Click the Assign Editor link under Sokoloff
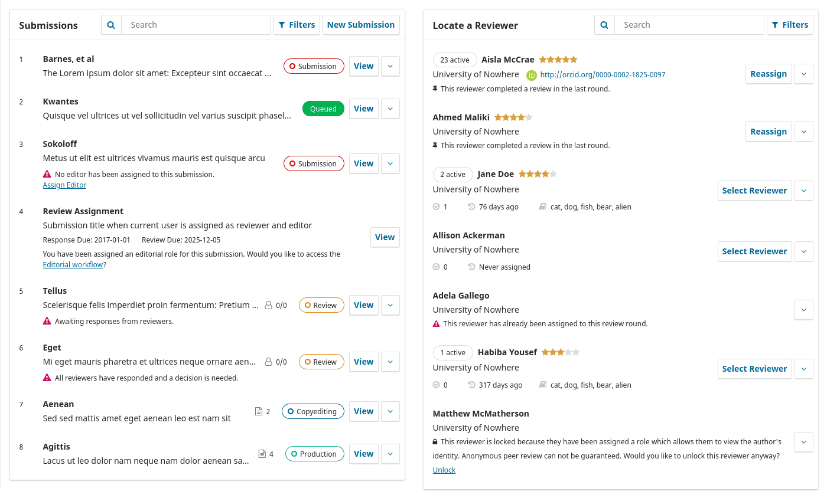 [x=64, y=185]
